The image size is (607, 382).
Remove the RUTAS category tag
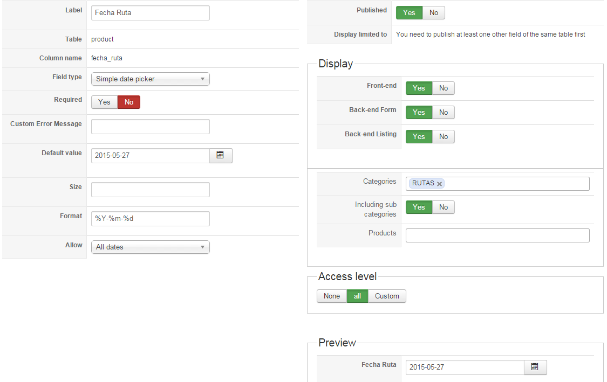440,184
